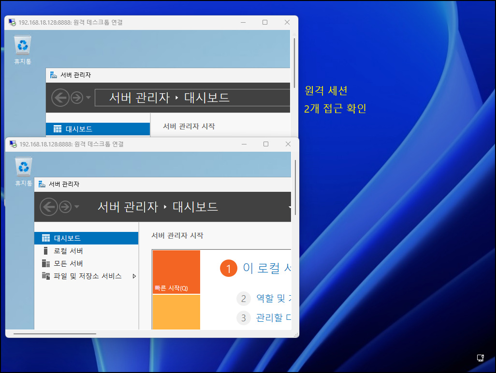Click 로컬 서버 icon in sidebar

(x=45, y=251)
